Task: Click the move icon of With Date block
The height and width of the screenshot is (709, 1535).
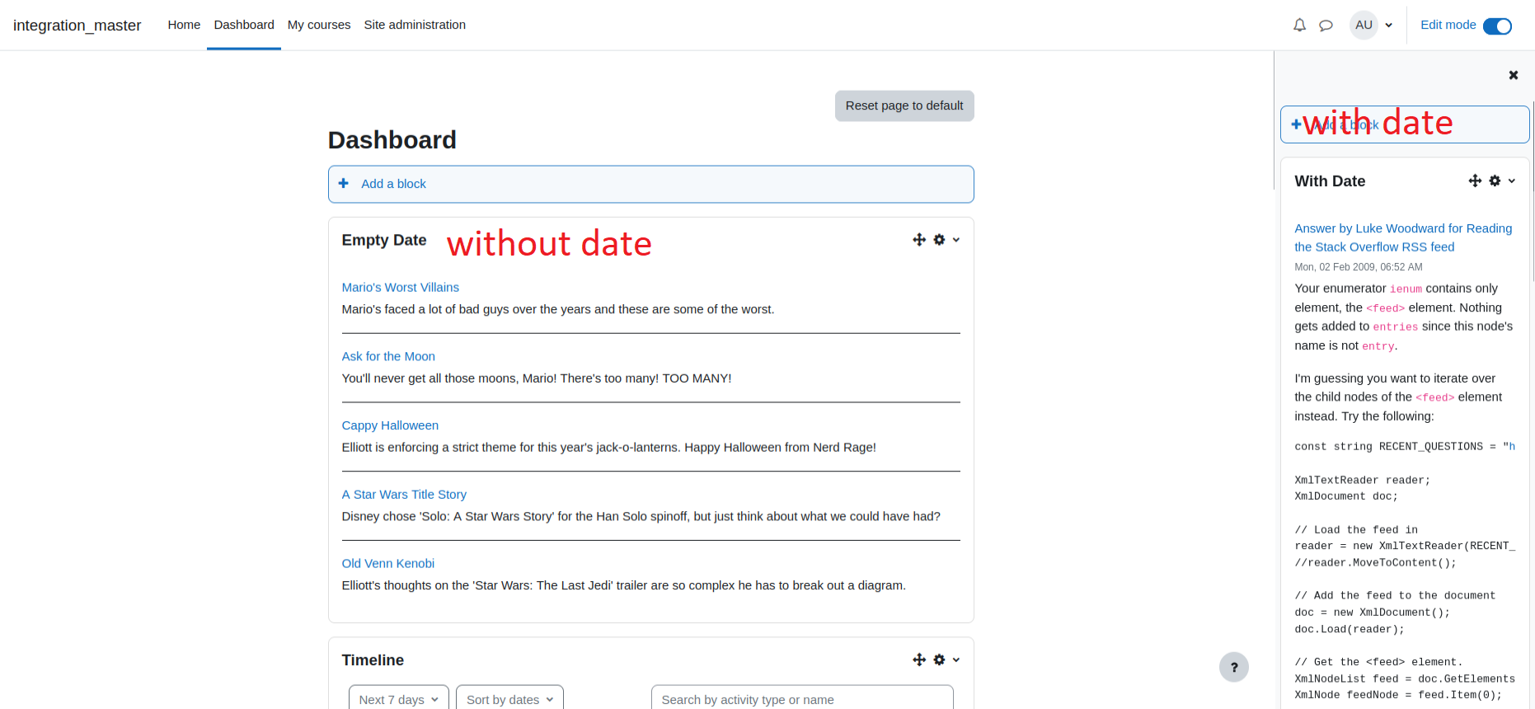Action: (x=1475, y=181)
